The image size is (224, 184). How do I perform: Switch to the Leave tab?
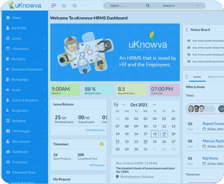[x=197, y=77]
